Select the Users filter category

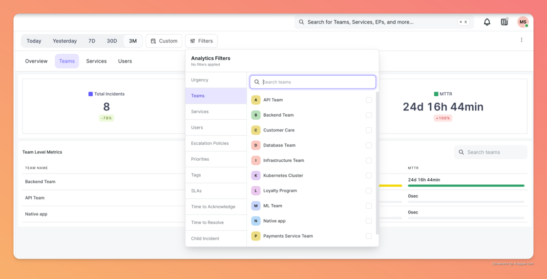[x=216, y=128]
